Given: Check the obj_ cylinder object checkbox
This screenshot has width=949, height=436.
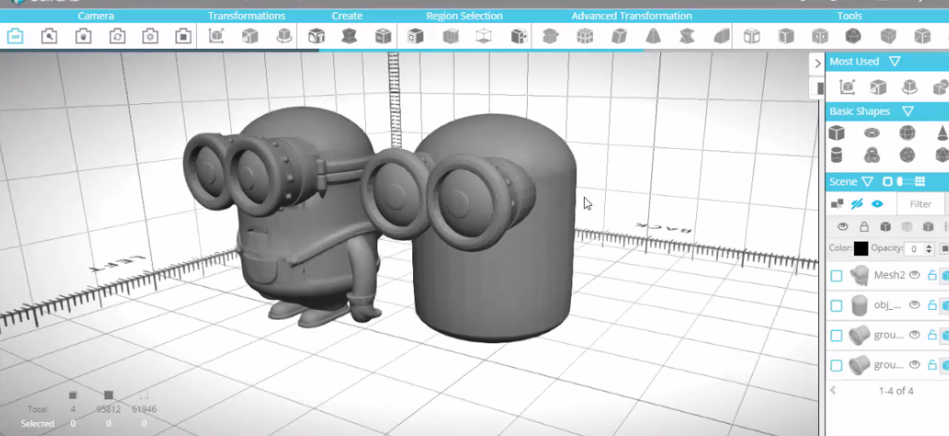Looking at the screenshot, I should click(836, 306).
